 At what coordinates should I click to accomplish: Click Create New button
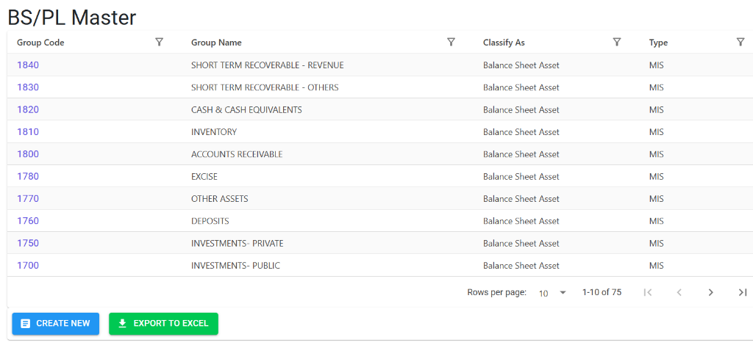point(56,324)
